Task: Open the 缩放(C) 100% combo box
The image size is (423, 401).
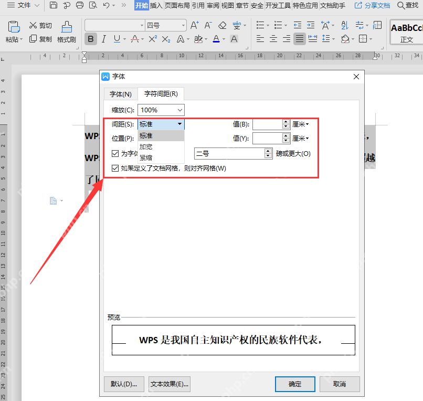Action: tap(161, 110)
